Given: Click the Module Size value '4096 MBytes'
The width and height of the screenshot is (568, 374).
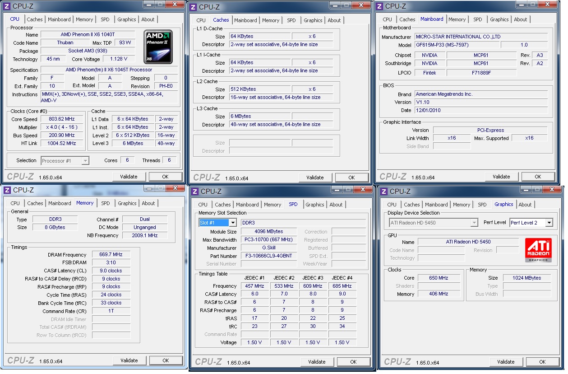Looking at the screenshot, I should pos(269,232).
